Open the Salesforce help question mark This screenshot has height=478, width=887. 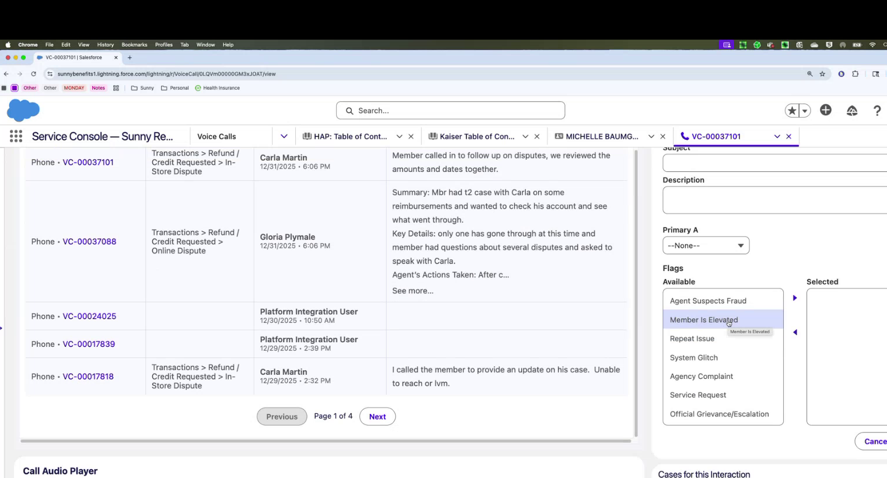tap(876, 111)
